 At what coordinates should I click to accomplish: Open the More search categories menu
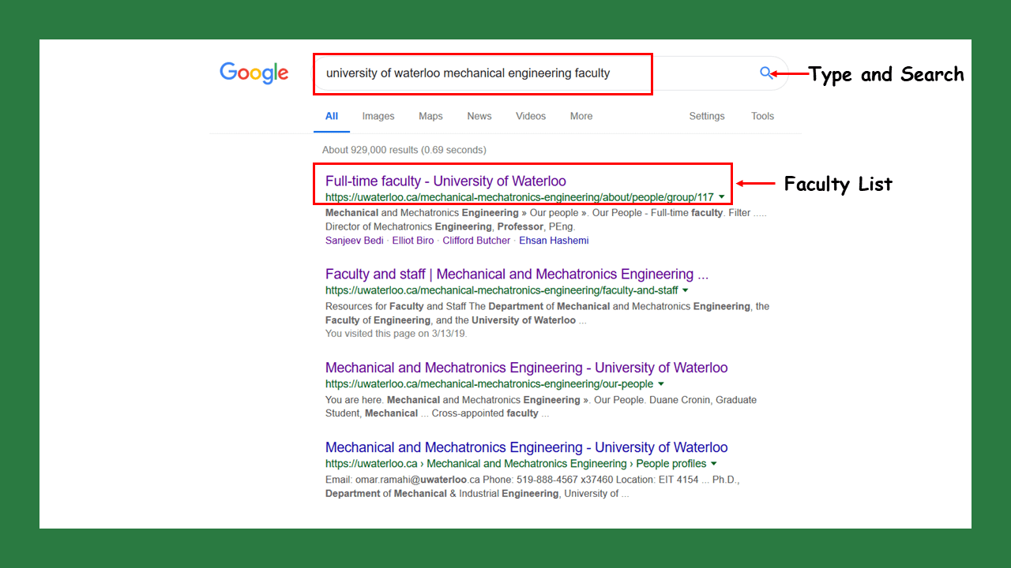coord(581,116)
